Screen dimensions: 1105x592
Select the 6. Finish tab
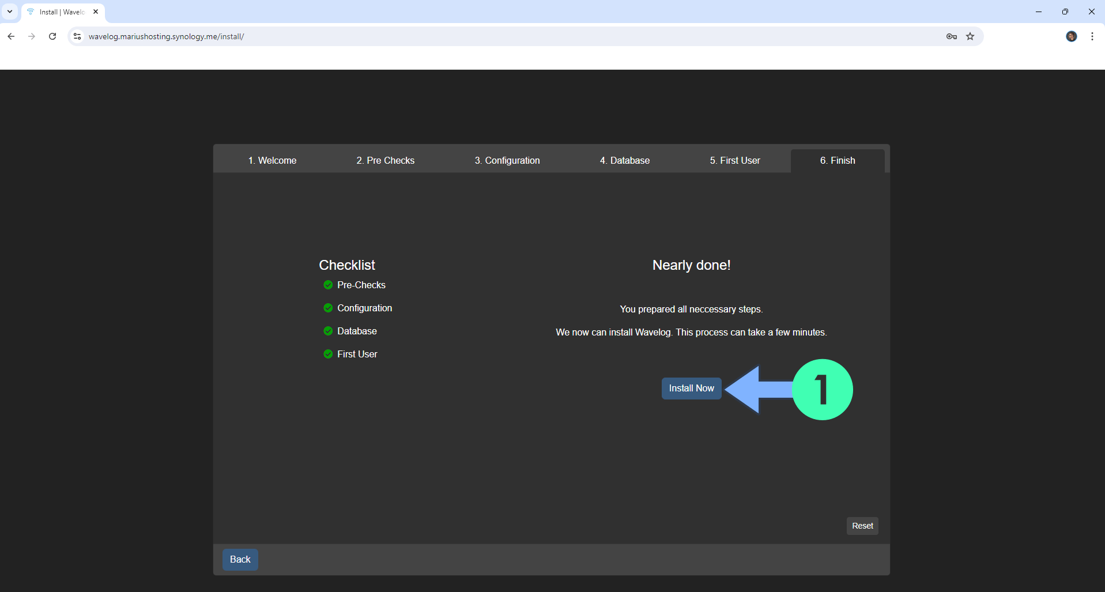(838, 161)
